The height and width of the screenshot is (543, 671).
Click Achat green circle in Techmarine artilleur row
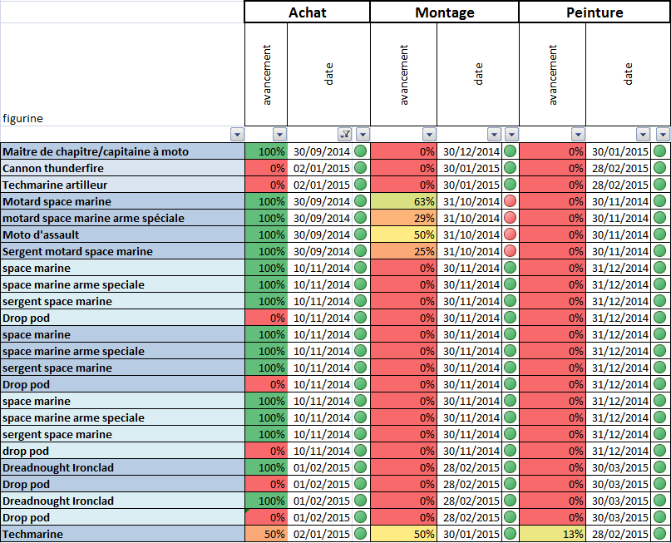point(361,185)
